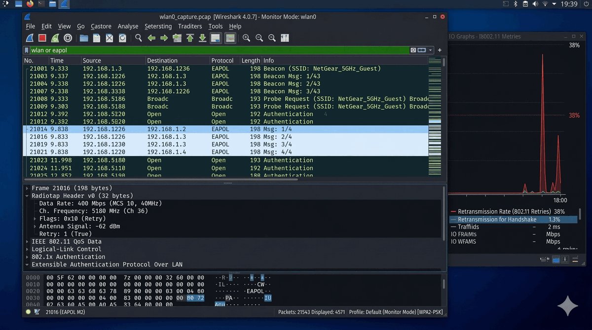Click the resize columns toolbar icon
592x330 pixels.
pyautogui.click(x=285, y=38)
